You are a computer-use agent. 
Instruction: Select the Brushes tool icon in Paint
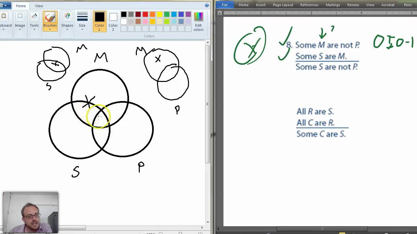[x=50, y=17]
